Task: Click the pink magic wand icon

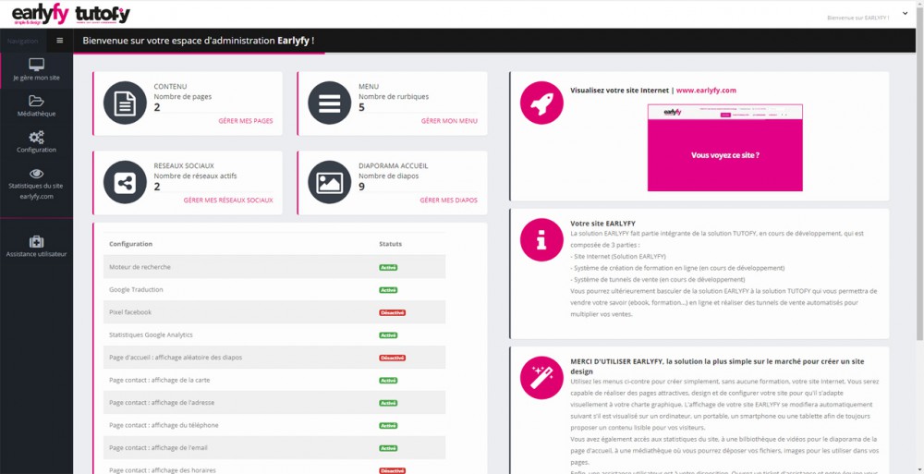Action: 541,377
